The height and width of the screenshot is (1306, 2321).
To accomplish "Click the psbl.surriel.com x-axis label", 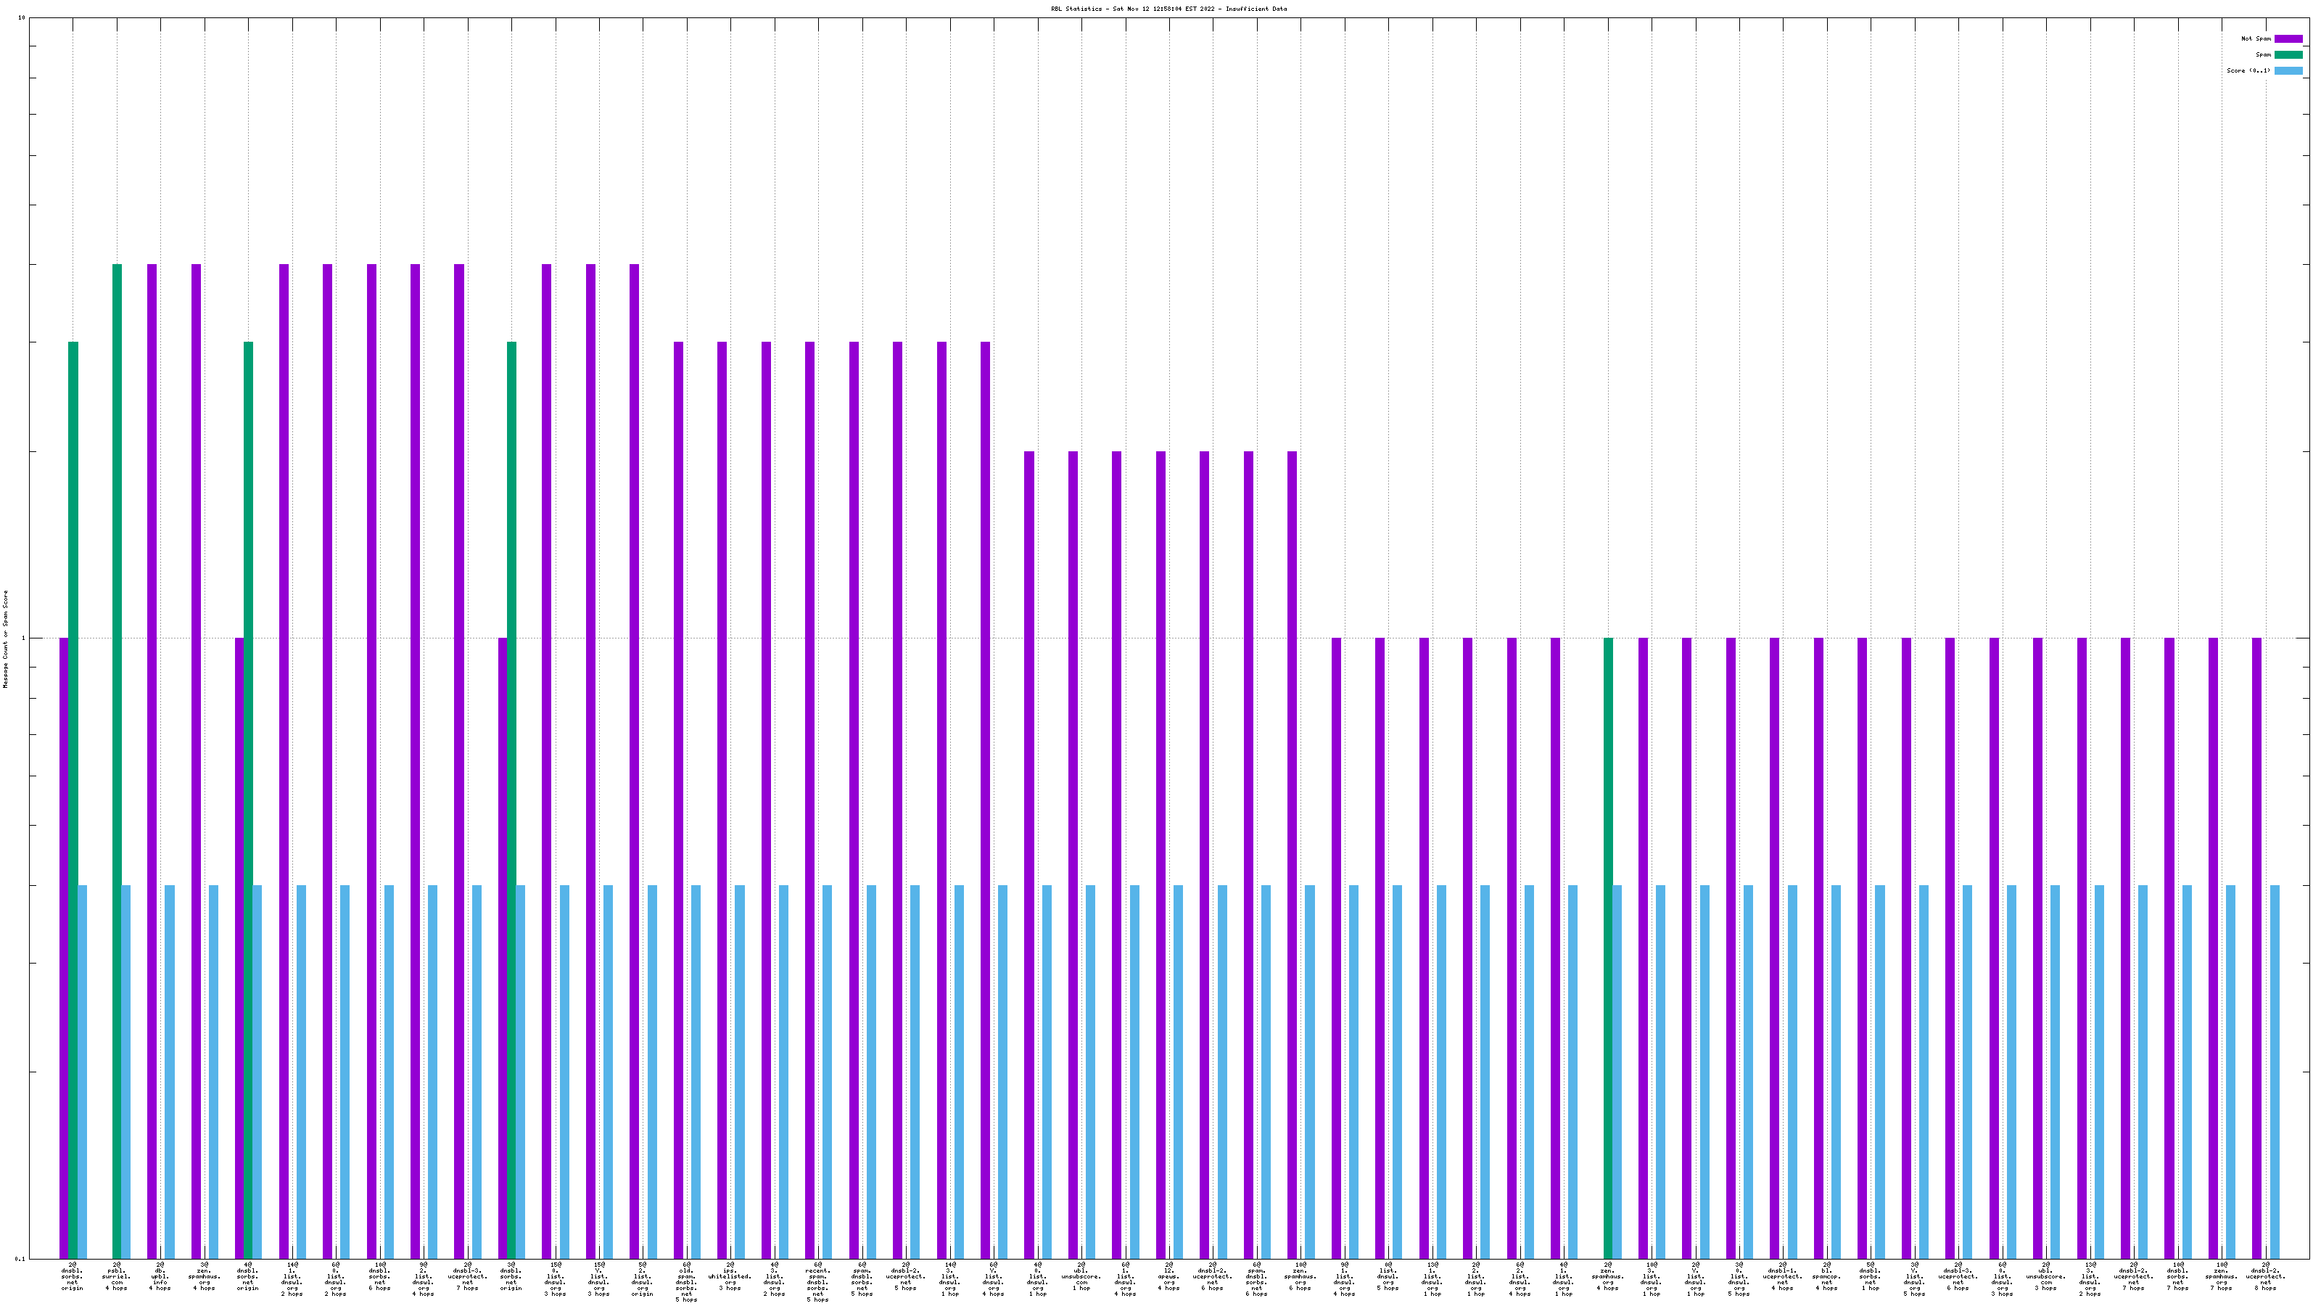I will pyautogui.click(x=116, y=1277).
